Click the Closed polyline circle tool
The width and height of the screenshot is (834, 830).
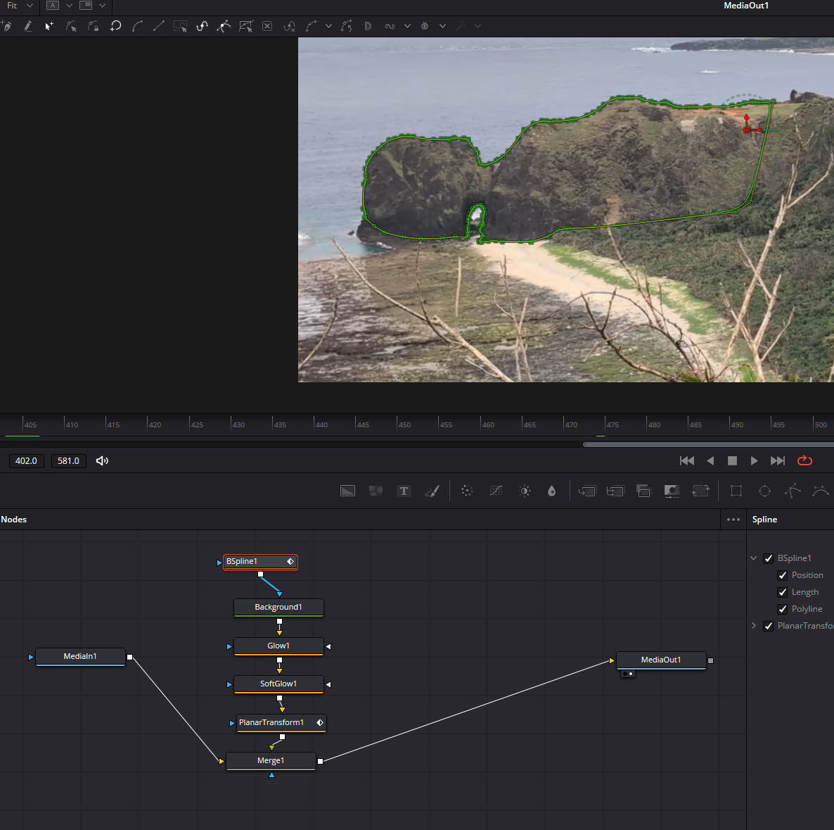pos(115,26)
